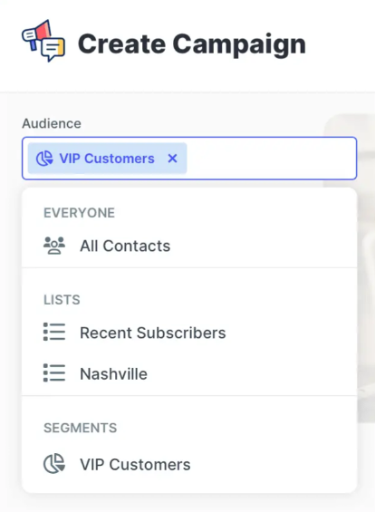The width and height of the screenshot is (375, 512).
Task: Click the segment pie icon in dropdown list
Action: pos(54,463)
